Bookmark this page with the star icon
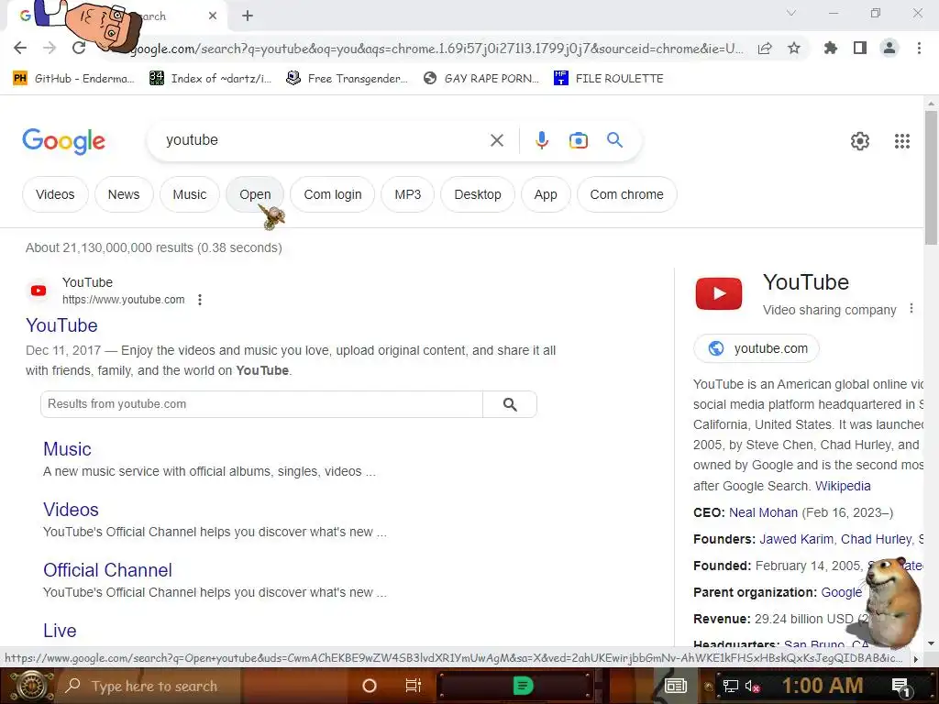This screenshot has height=704, width=939. (794, 49)
